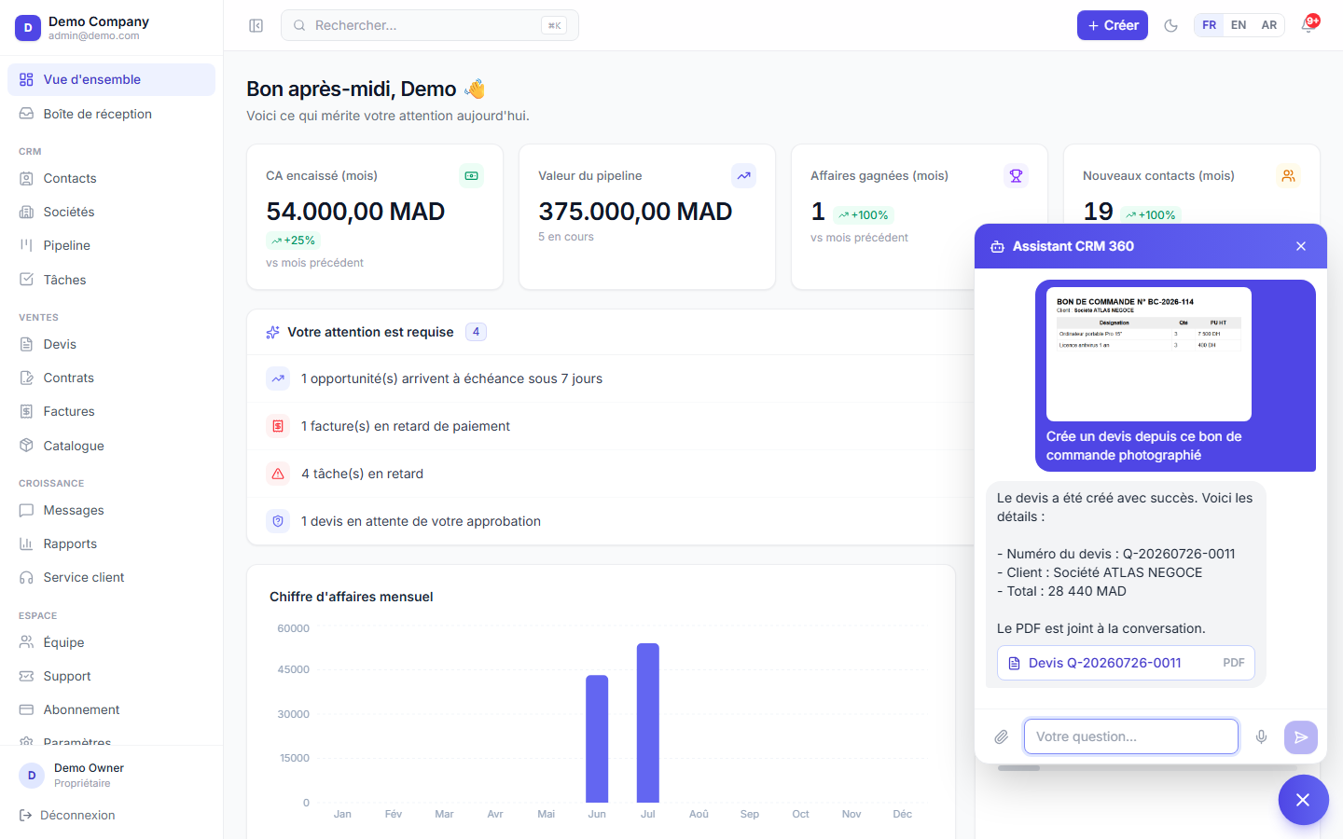The width and height of the screenshot is (1343, 839).
Task: Click the Tâches checklist icon
Action: pyautogui.click(x=26, y=280)
